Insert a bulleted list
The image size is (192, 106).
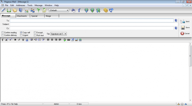click(x=39, y=40)
